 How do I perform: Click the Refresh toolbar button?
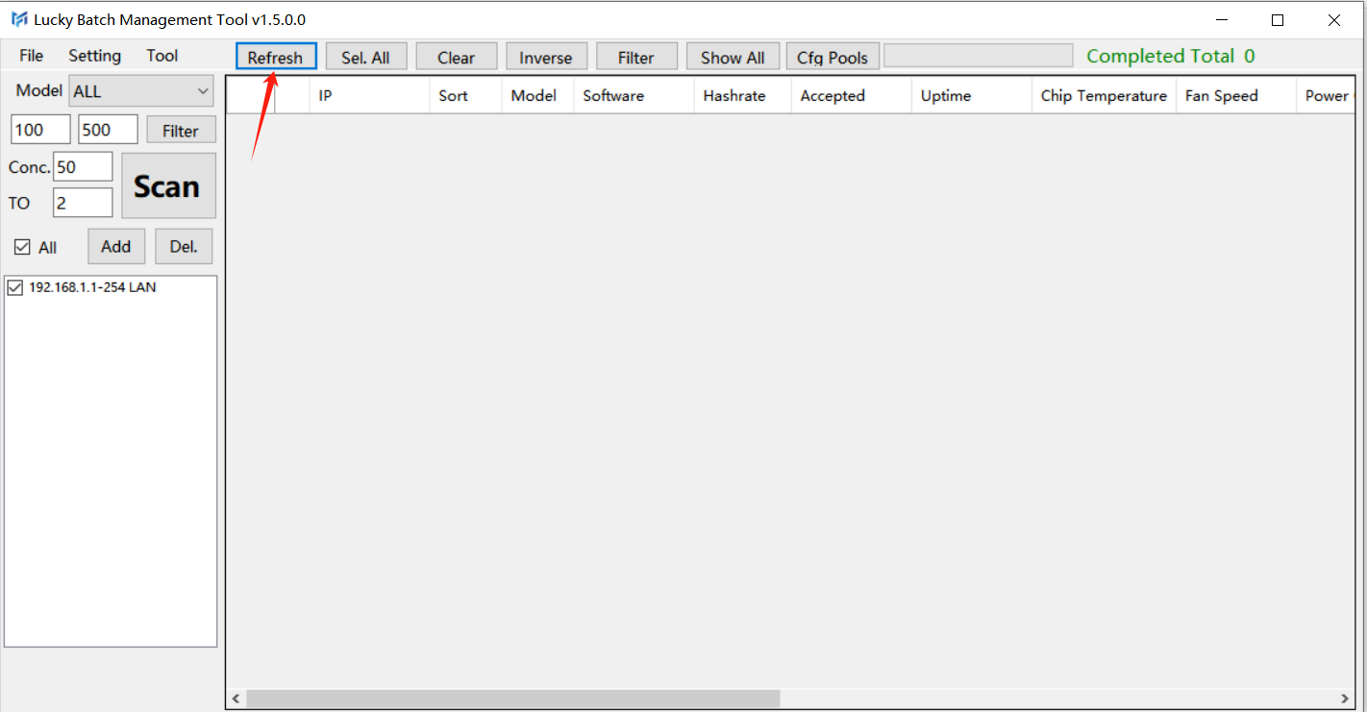coord(276,58)
